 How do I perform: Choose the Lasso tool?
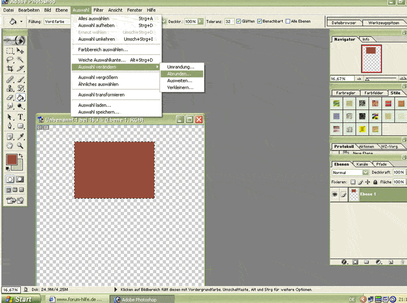pos(10,60)
